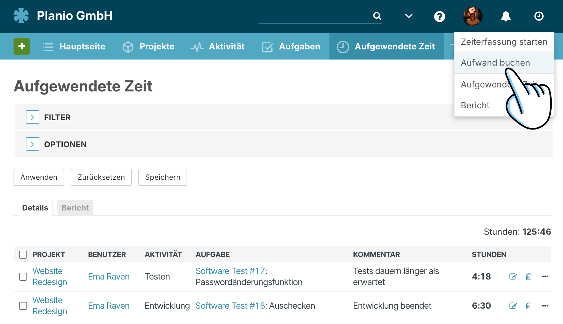
Task: Toggle the select-all checkbox in table header
Action: [23, 255]
